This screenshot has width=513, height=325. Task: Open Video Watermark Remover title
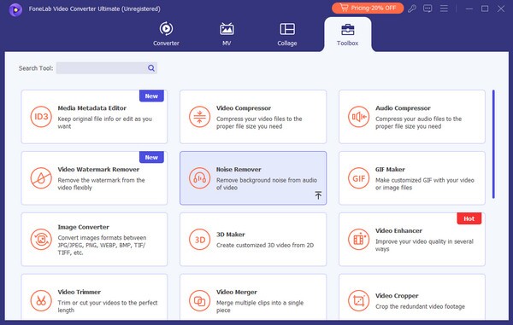point(98,170)
